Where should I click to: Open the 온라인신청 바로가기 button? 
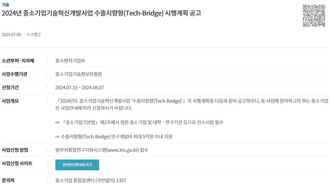coord(77,165)
